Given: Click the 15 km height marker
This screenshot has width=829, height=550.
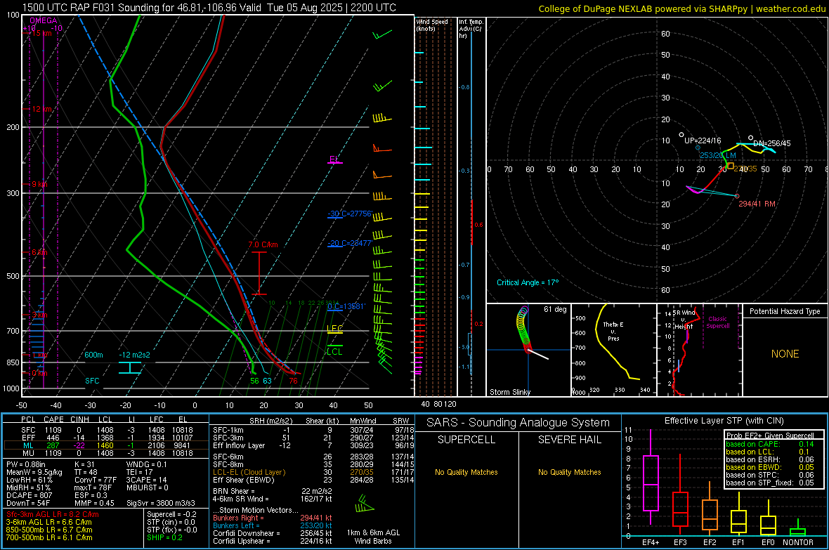Looking at the screenshot, I should (x=41, y=33).
